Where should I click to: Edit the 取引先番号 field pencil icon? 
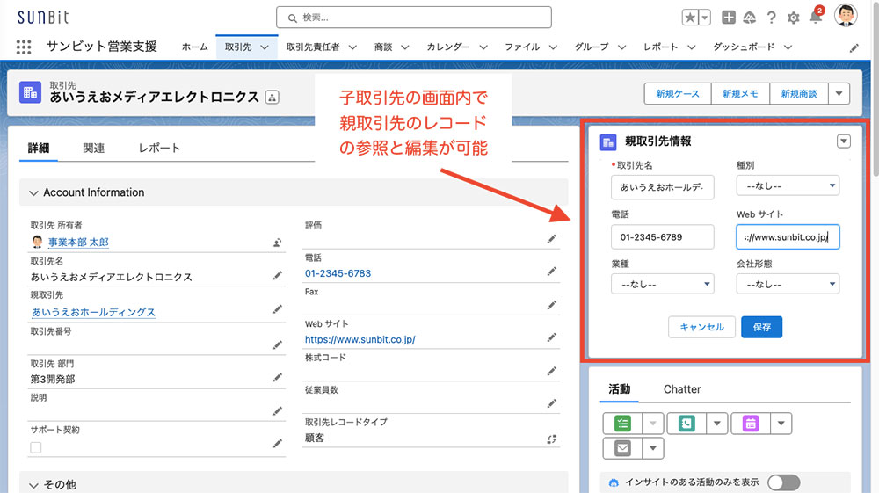click(277, 345)
